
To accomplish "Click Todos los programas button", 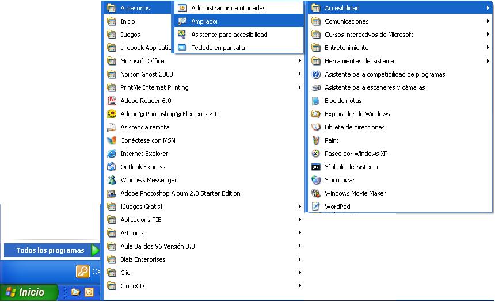I will pos(52,250).
